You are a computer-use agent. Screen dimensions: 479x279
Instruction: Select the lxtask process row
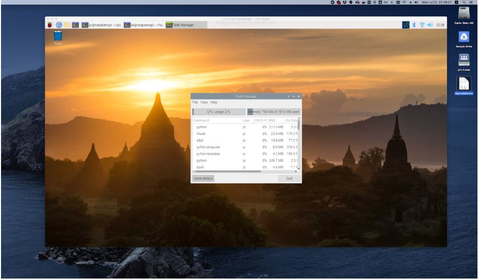tap(245, 134)
